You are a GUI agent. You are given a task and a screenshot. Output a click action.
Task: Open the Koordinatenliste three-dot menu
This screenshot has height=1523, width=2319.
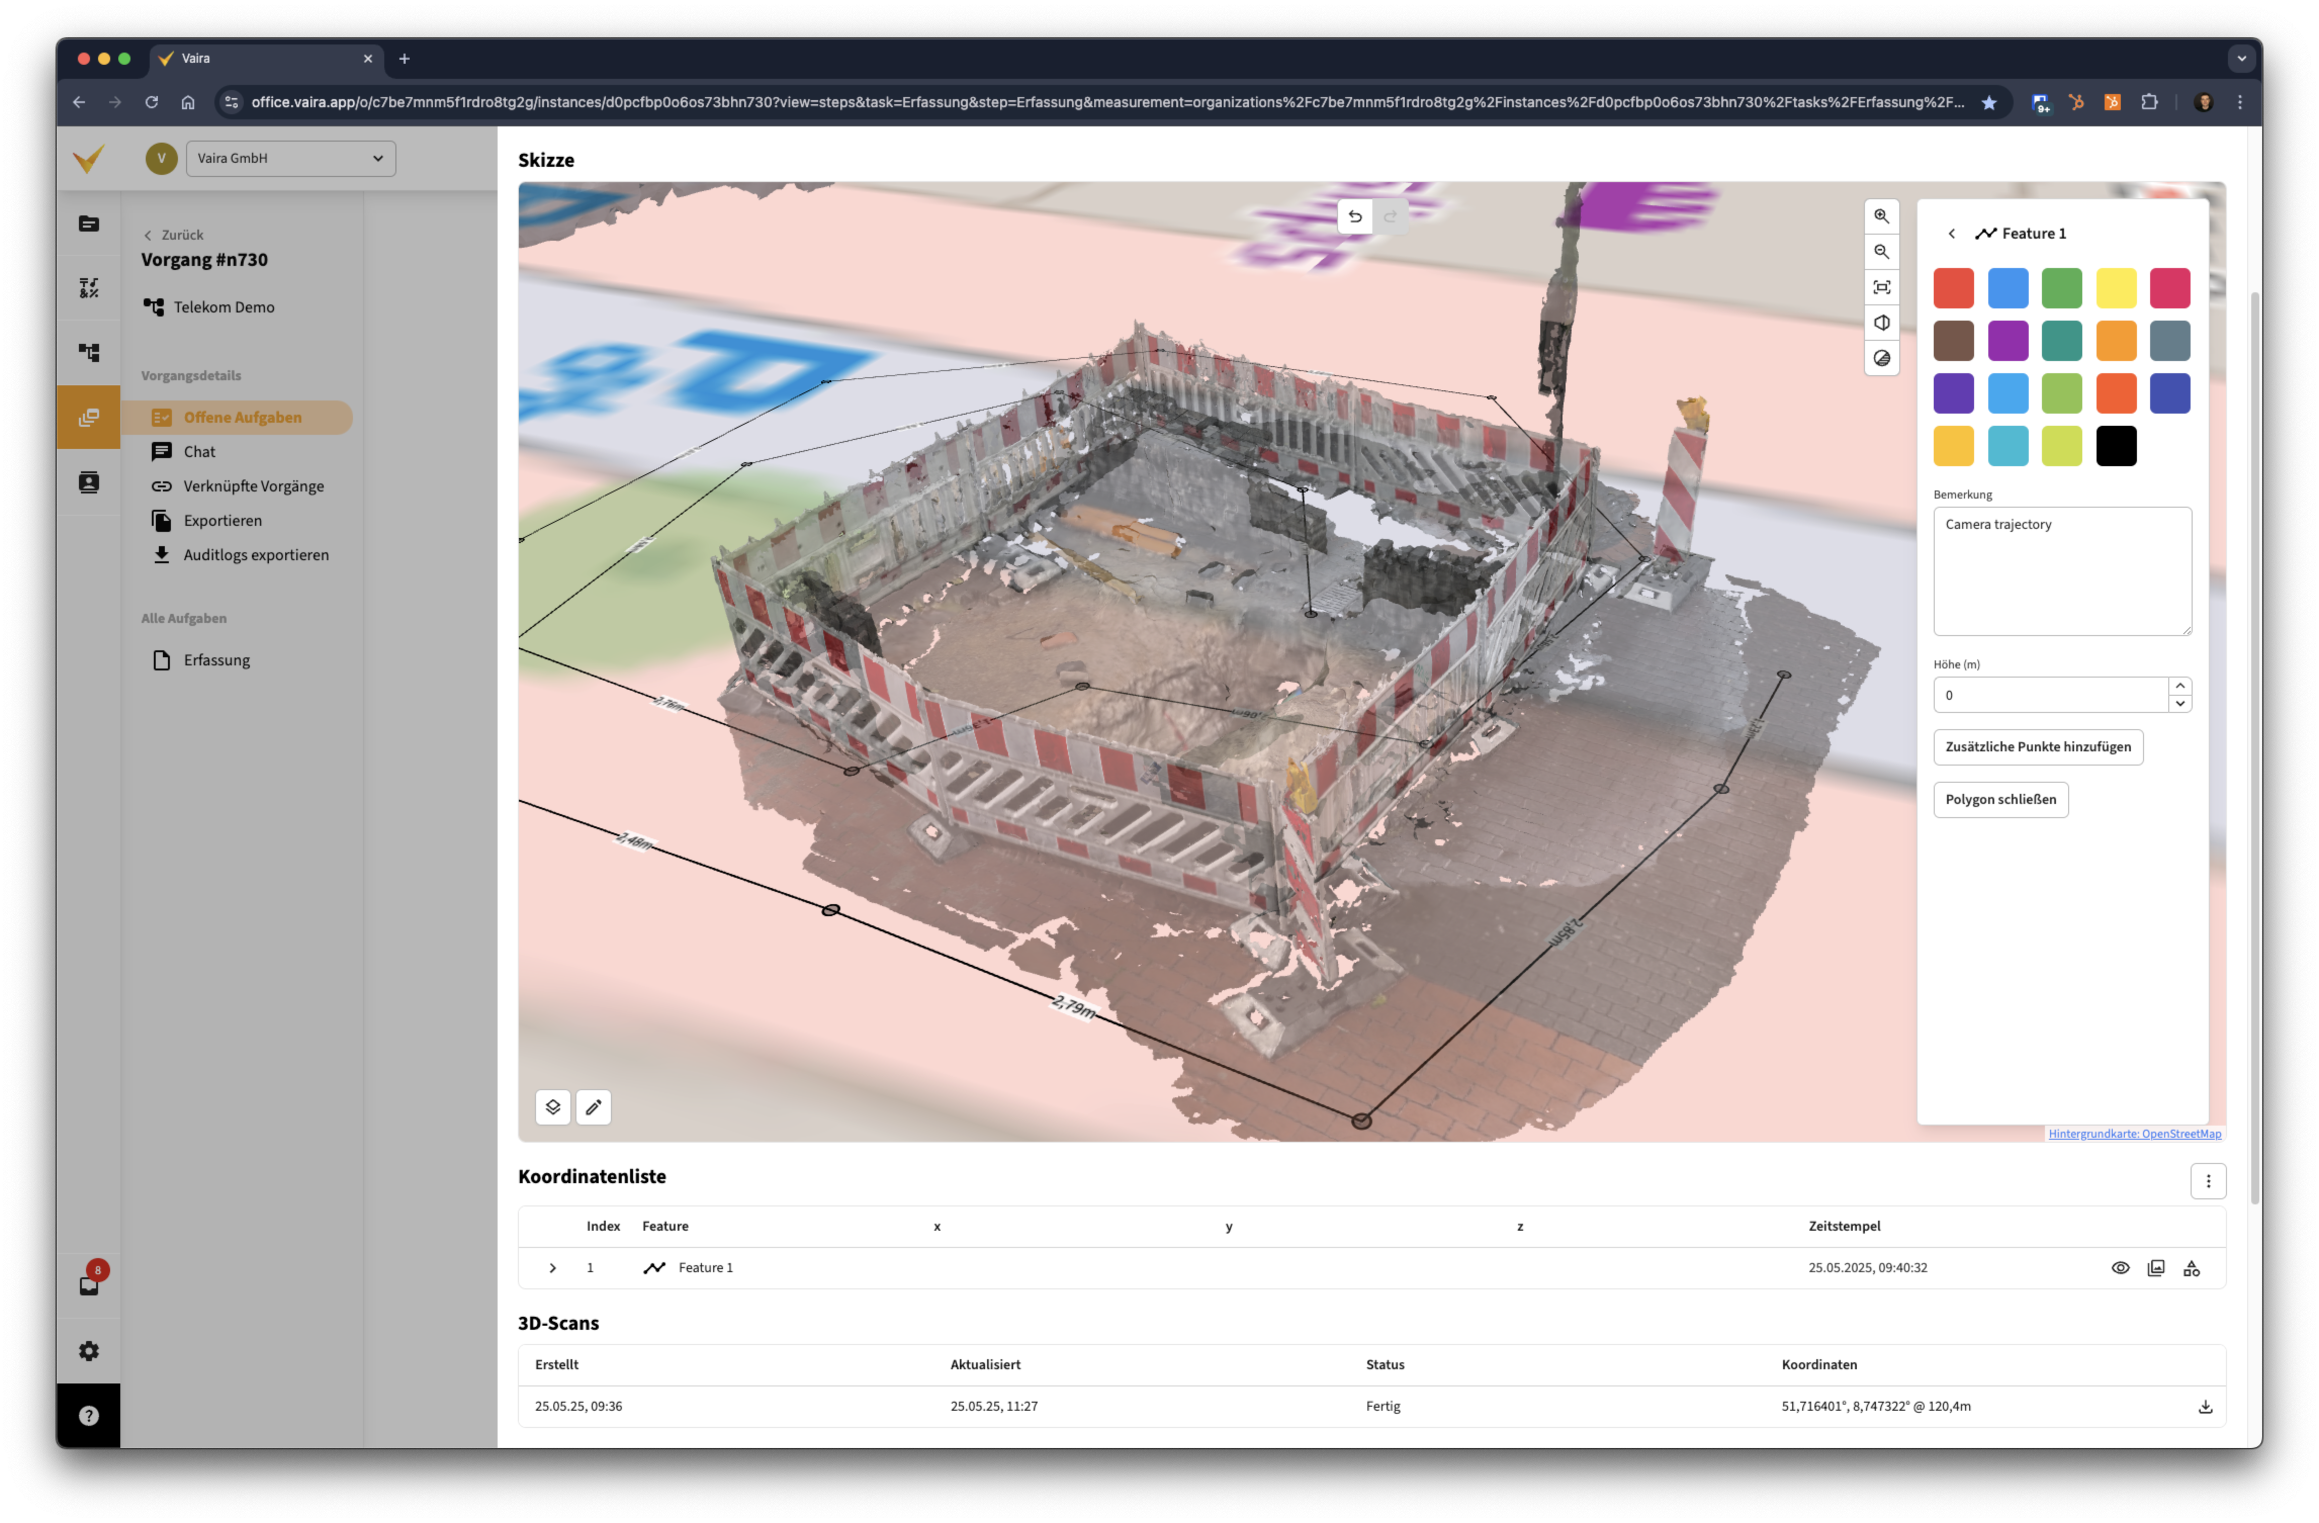[2208, 1181]
